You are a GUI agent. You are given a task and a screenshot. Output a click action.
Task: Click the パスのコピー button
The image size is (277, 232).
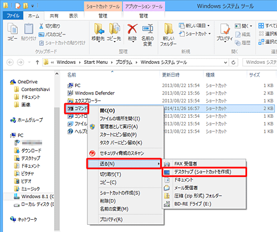click(52, 34)
